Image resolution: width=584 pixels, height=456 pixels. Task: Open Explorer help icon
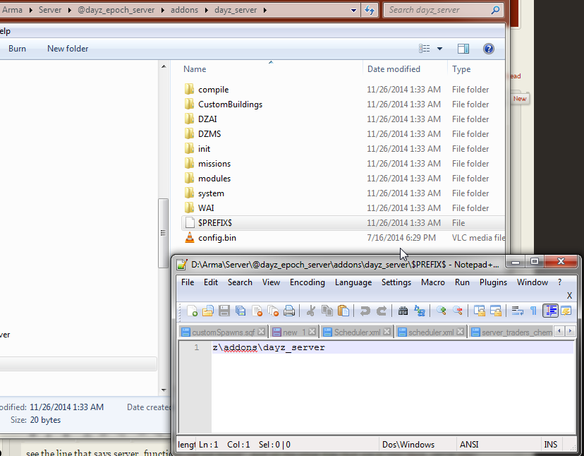489,49
